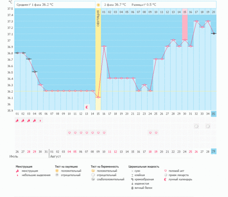Screen dimensions: 228x197
Task: Click the highlighted date 29 in the calendar row
Action: [x=213, y=151]
